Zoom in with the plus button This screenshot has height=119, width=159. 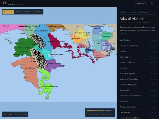[16, 115]
